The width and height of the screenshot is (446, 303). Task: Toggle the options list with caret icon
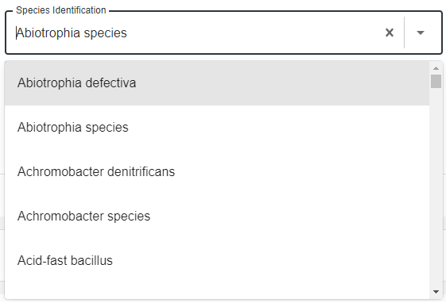point(420,33)
